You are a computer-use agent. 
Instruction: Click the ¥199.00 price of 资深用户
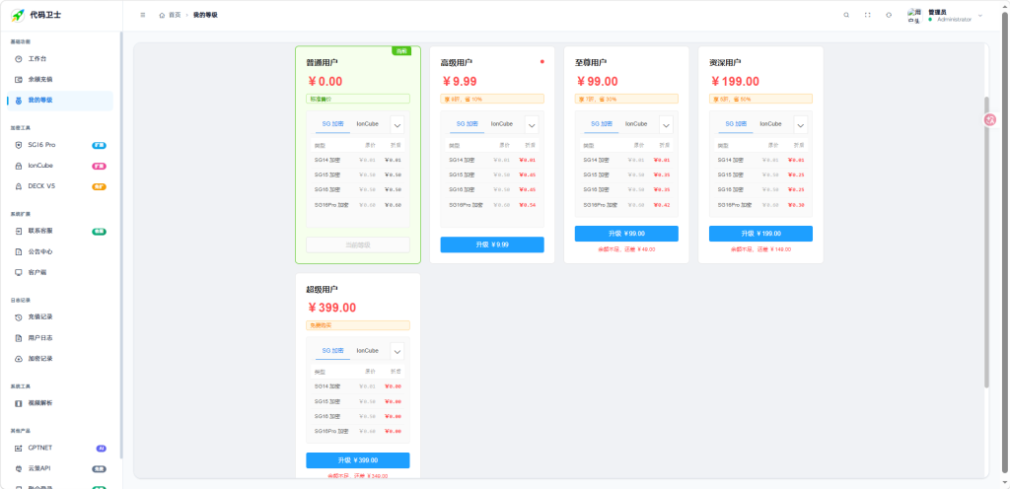tap(735, 82)
